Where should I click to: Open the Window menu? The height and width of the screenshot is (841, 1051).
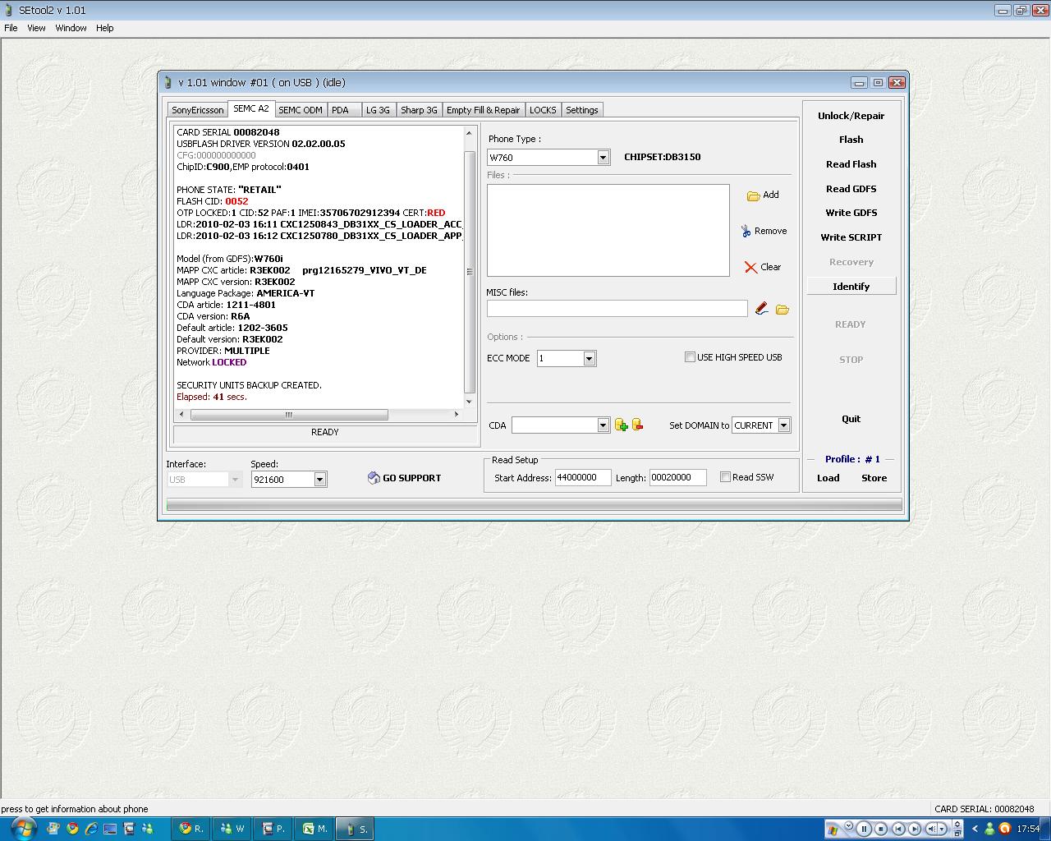tap(71, 28)
